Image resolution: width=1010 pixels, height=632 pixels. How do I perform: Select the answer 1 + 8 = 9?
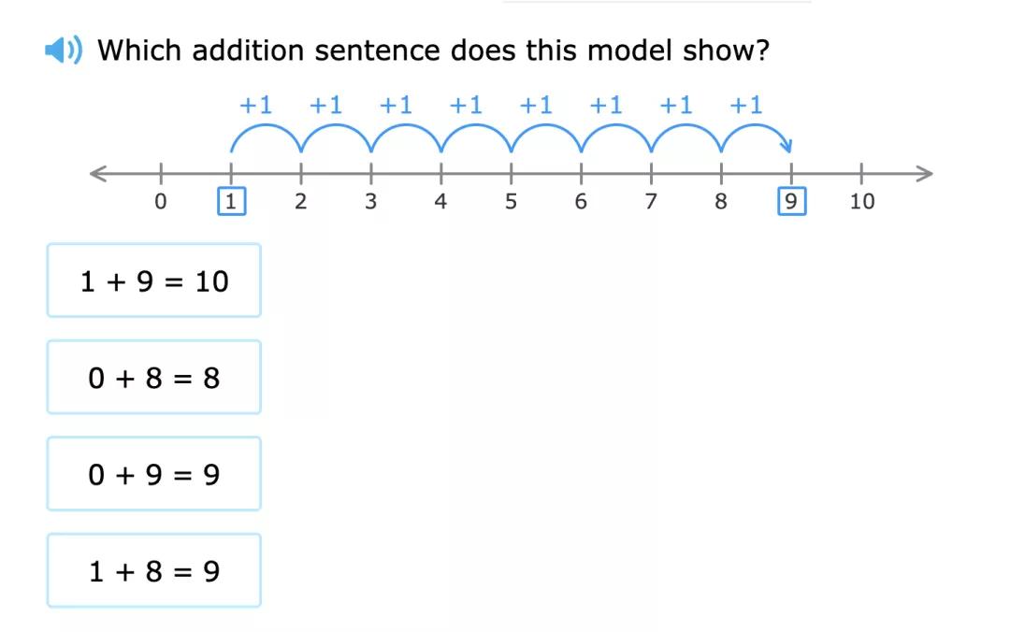pyautogui.click(x=153, y=571)
